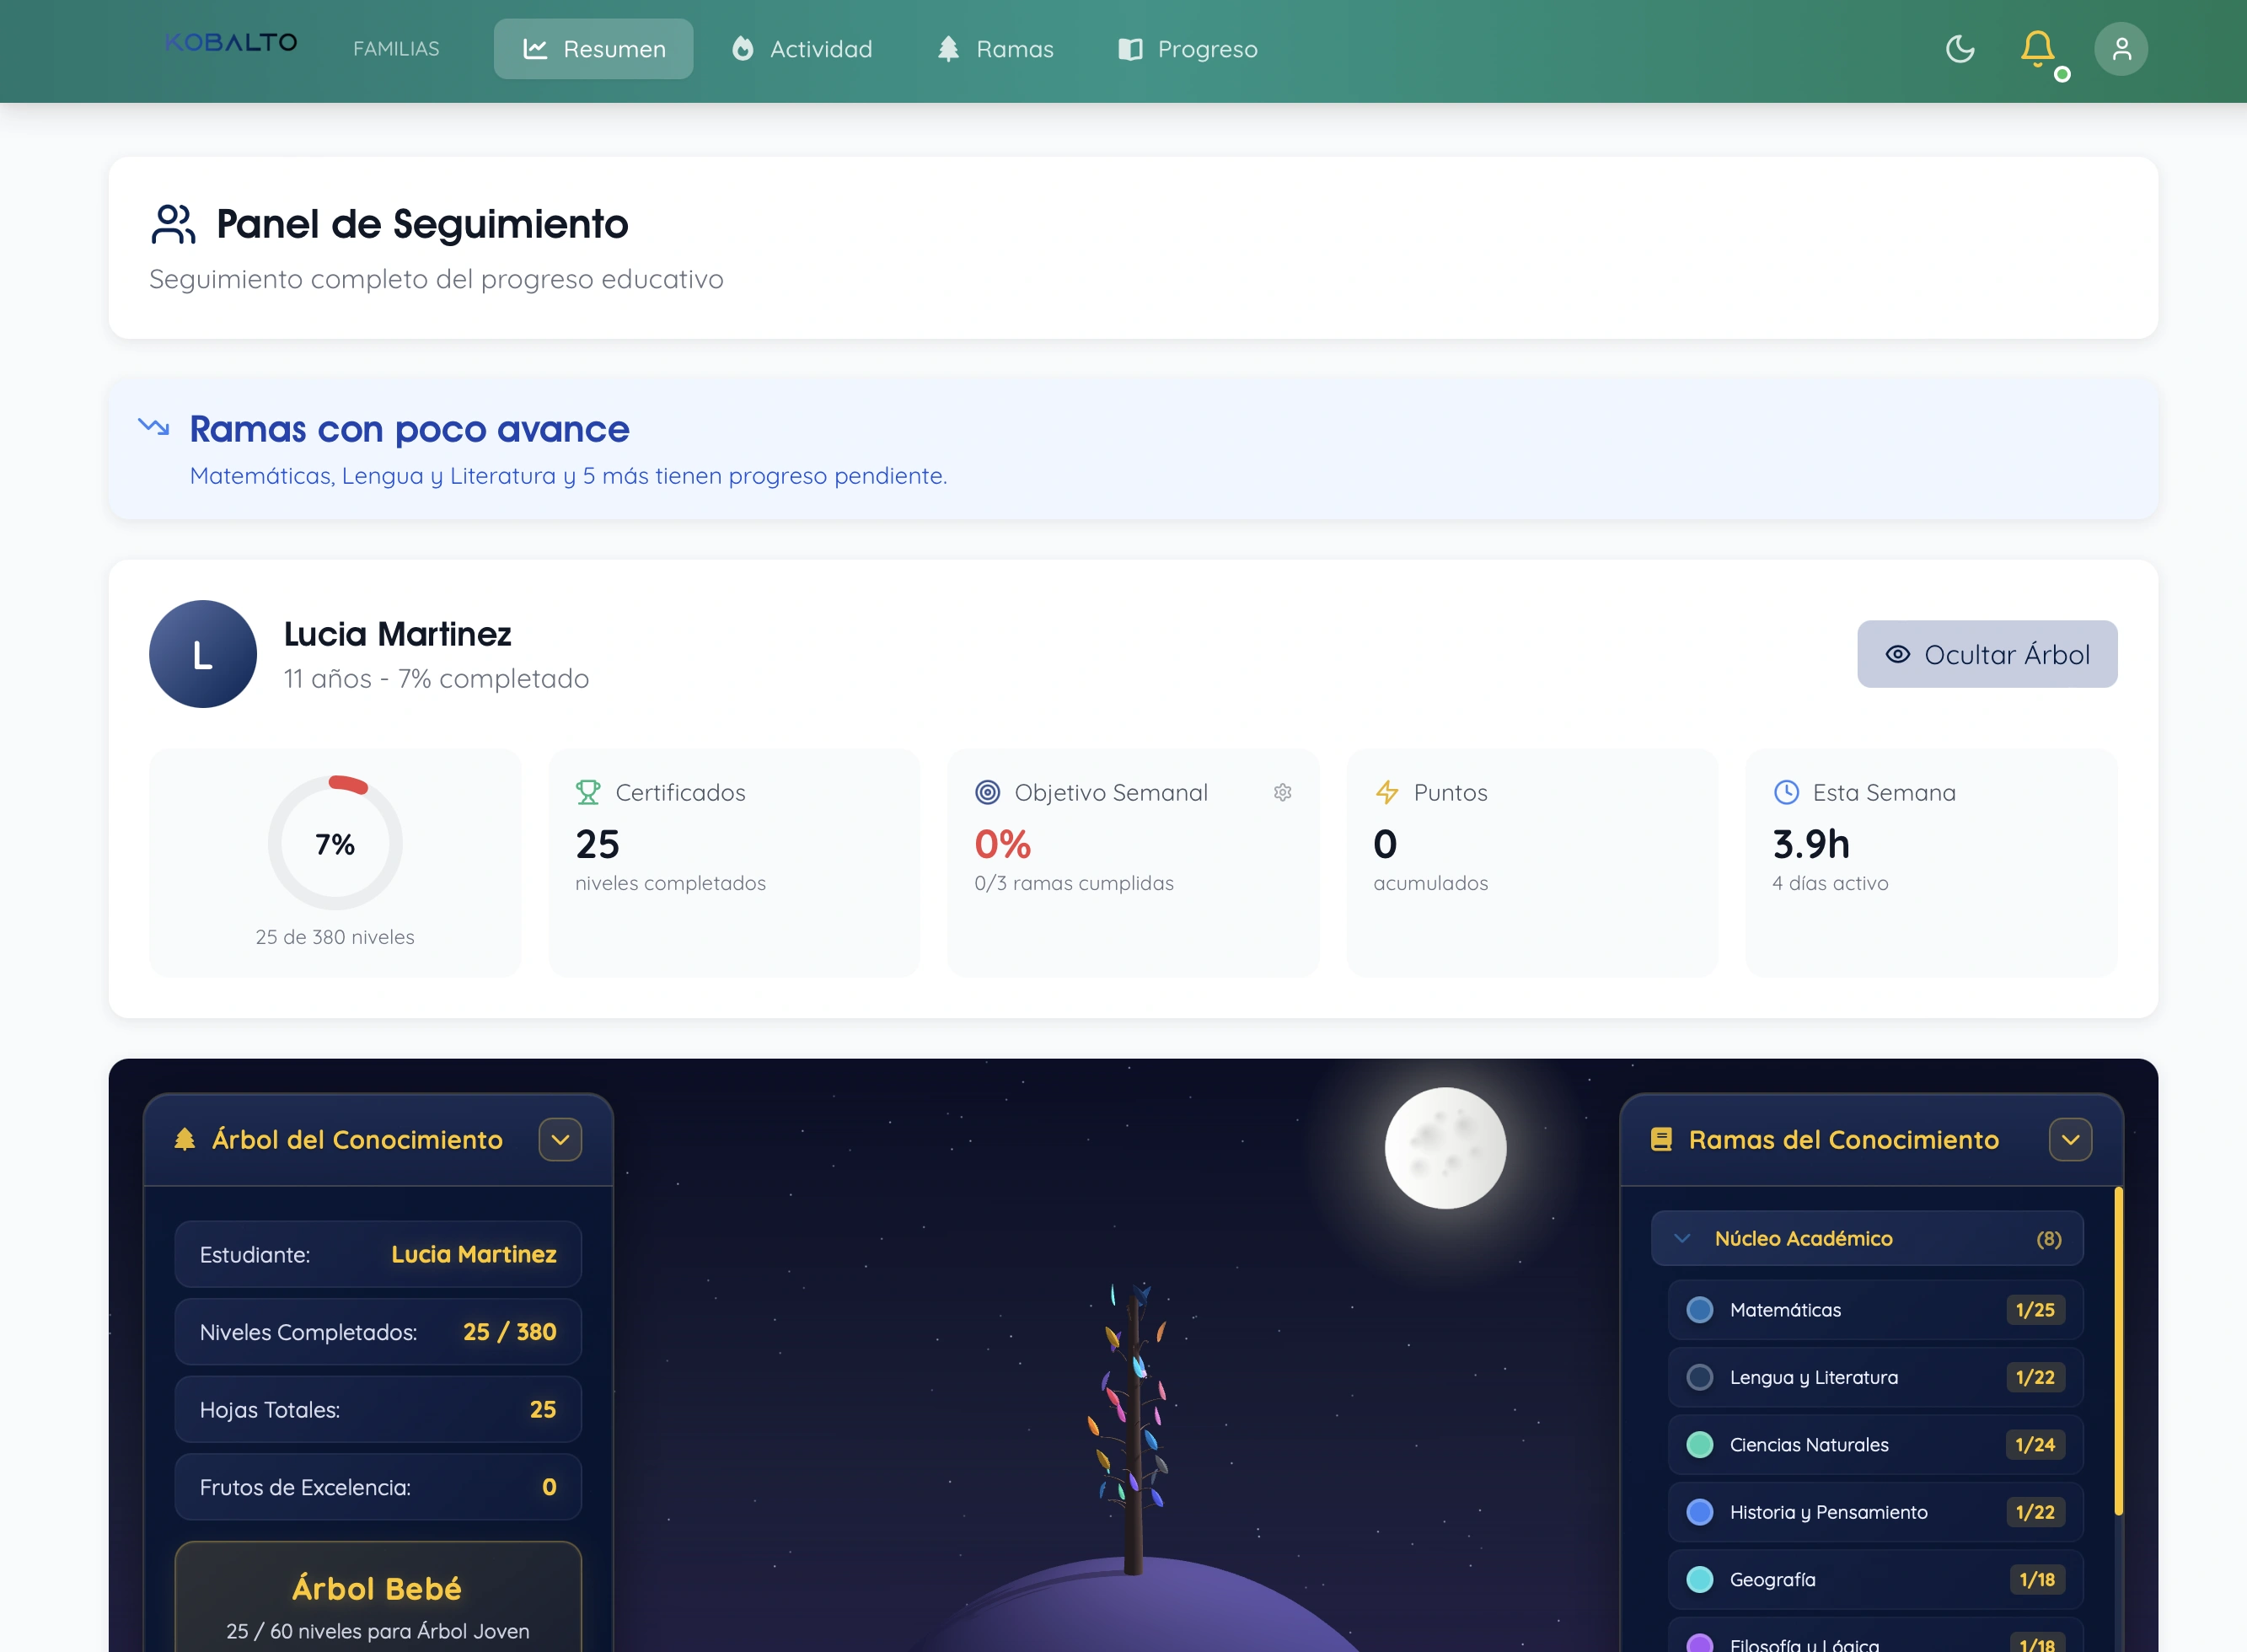Click the Esta Semana clock icon
This screenshot has width=2247, height=1652.
[x=1786, y=792]
